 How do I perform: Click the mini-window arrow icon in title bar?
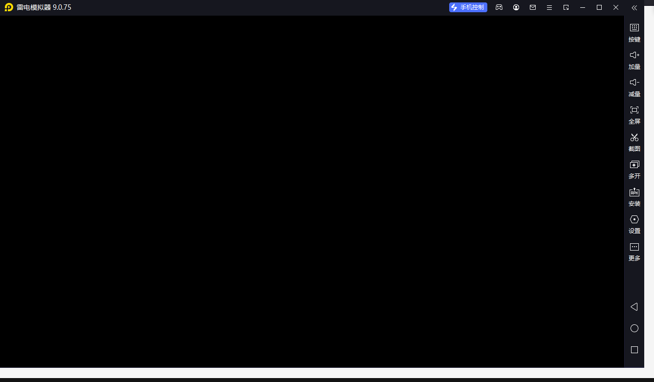(x=566, y=7)
